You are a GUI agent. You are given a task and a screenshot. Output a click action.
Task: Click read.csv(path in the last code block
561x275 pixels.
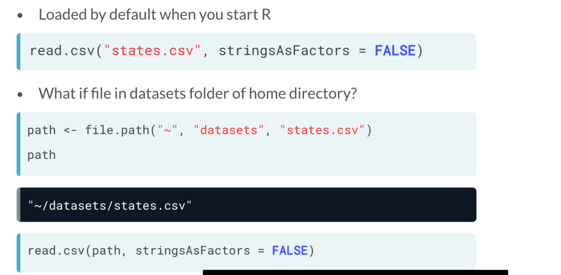pyautogui.click(x=74, y=251)
